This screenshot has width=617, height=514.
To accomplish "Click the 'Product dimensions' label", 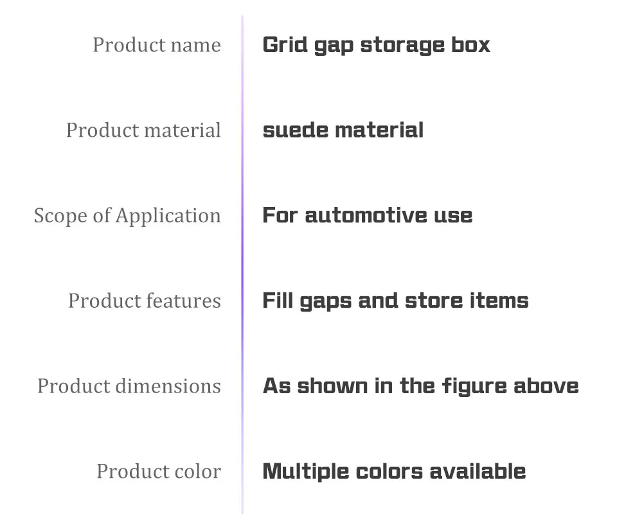I will tap(129, 386).
